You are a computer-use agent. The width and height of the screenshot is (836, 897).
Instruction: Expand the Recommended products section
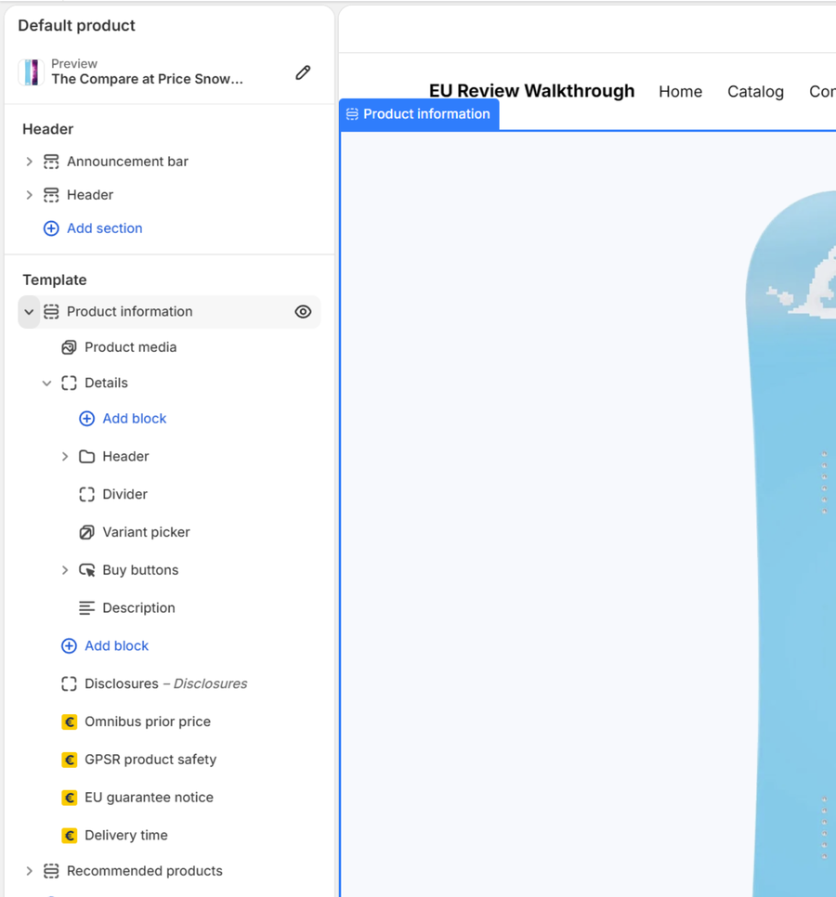tap(29, 871)
